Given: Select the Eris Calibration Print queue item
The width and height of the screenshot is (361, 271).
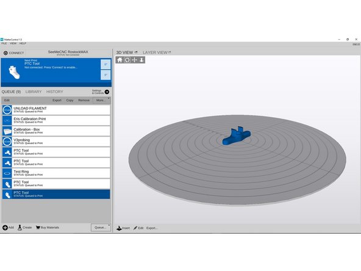Looking at the screenshot, I should (x=56, y=120).
